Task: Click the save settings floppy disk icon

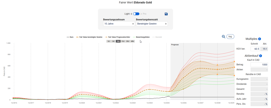Action: [x=166, y=14]
